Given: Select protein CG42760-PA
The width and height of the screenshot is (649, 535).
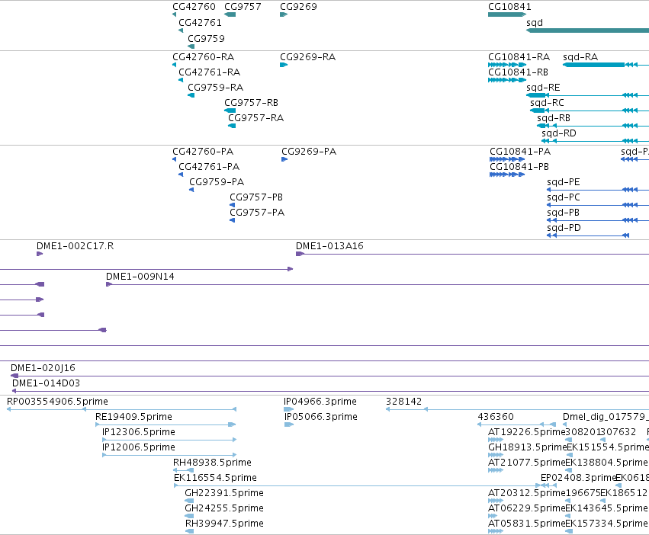Looking at the screenshot, I should tap(203, 152).
